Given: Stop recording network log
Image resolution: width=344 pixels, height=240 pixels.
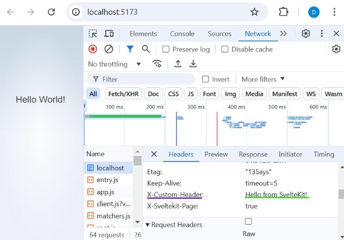Looking at the screenshot, I should (x=93, y=49).
